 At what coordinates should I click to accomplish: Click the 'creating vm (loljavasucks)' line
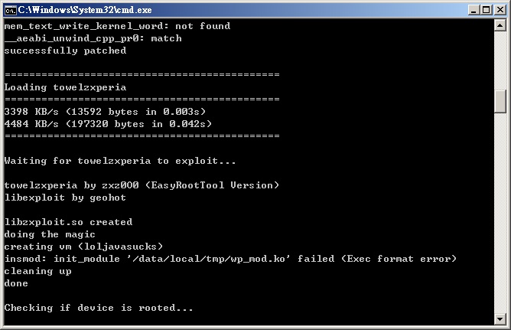(83, 247)
